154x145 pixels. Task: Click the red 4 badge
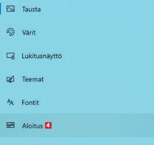pos(48,125)
